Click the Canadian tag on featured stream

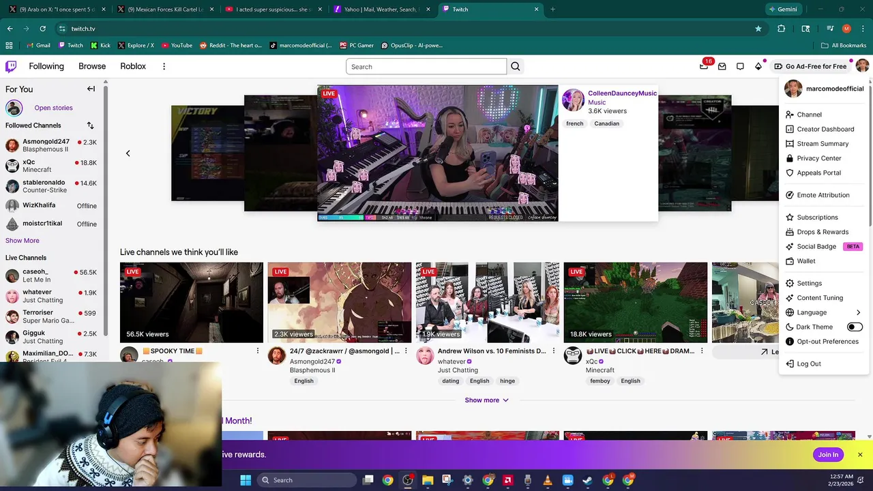pos(606,123)
